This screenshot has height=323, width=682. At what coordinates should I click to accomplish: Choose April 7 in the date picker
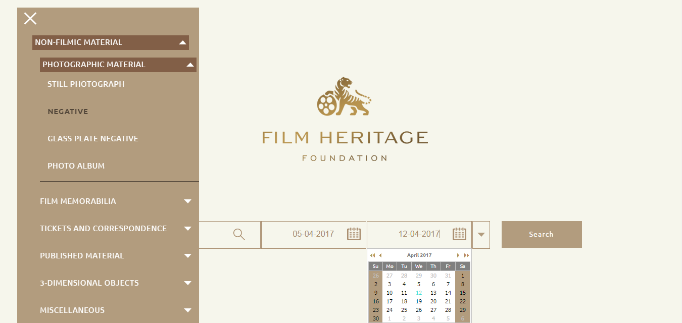point(448,284)
